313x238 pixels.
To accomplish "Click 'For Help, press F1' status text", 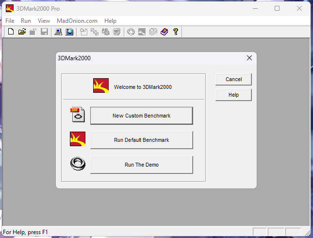I will tap(25, 232).
